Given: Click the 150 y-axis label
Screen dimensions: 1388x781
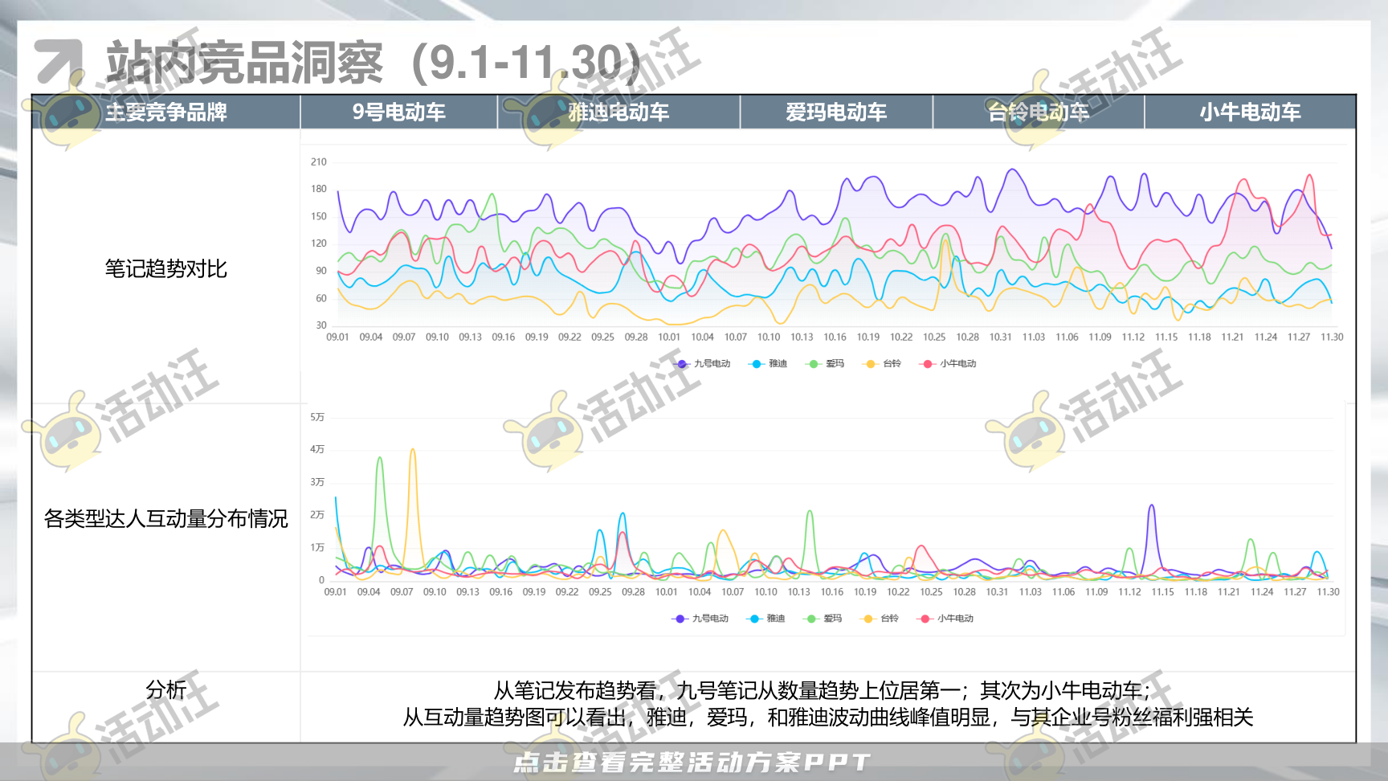Looking at the screenshot, I should (319, 217).
